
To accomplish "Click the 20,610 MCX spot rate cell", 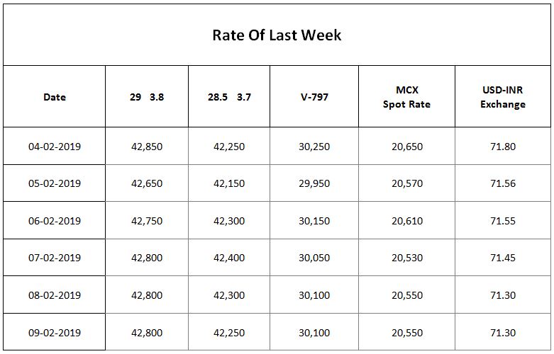I will pos(406,221).
